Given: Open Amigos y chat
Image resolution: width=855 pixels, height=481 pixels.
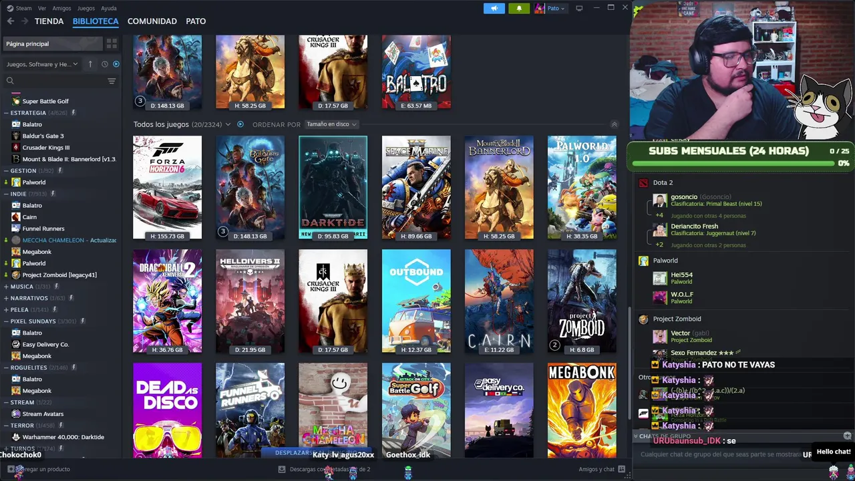Looking at the screenshot, I should point(596,469).
